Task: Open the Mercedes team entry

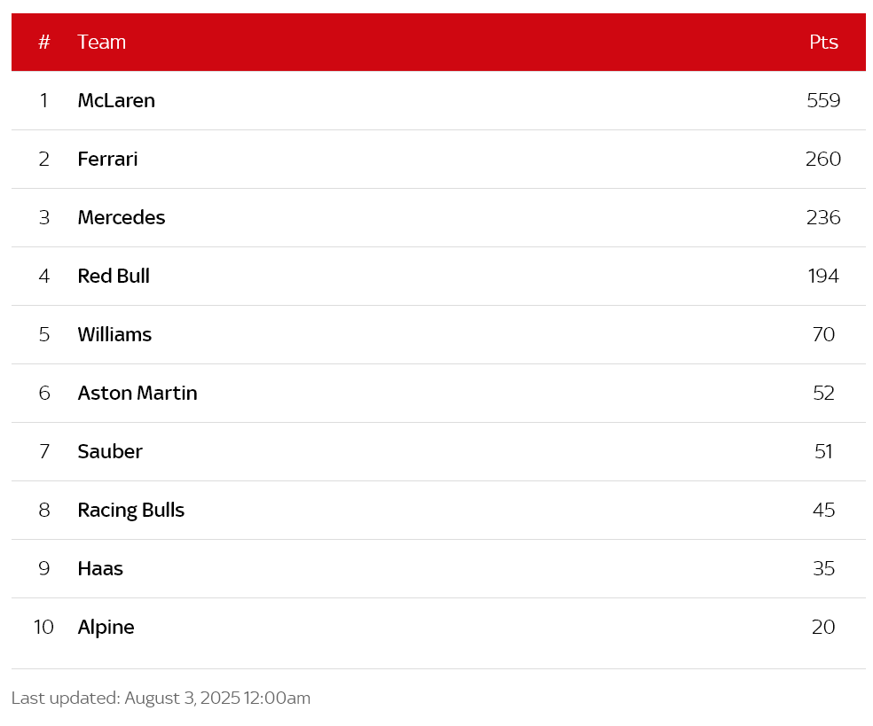Action: pyautogui.click(x=122, y=217)
